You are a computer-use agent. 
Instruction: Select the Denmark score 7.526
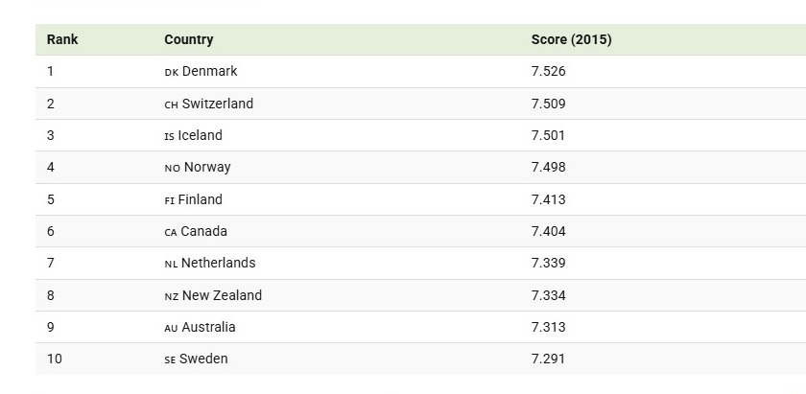(x=549, y=71)
